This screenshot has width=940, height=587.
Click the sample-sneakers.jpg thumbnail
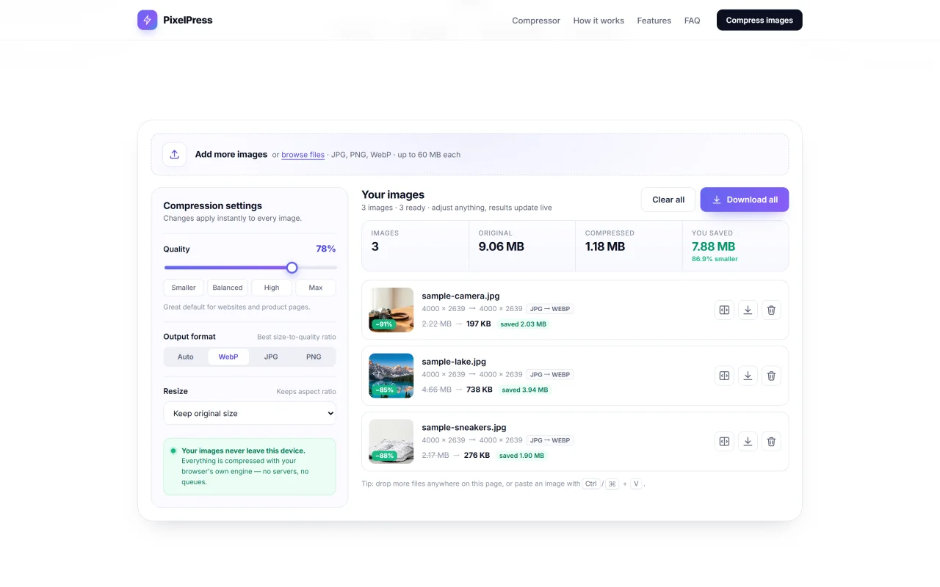coord(391,441)
